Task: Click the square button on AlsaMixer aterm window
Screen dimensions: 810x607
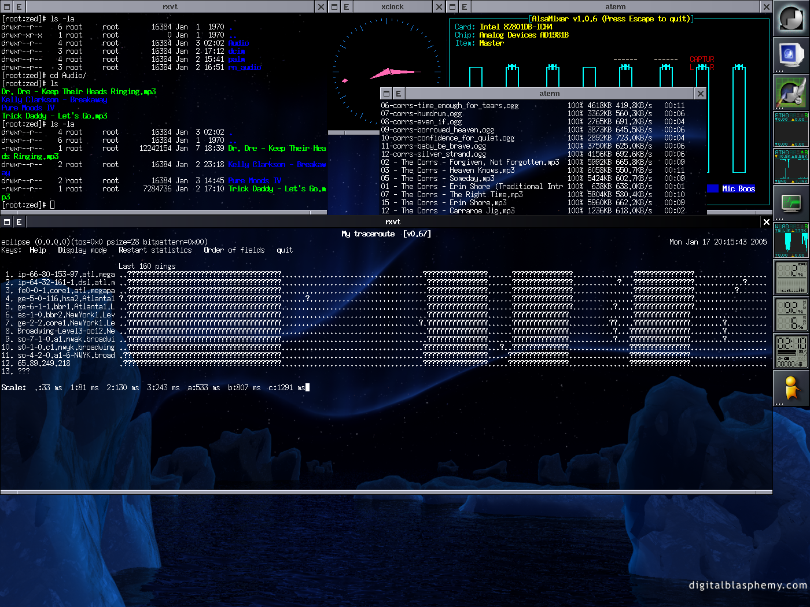Action: (x=452, y=7)
